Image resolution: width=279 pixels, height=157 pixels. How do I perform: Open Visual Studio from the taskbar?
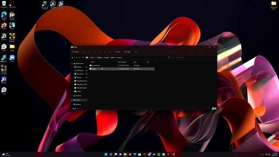(173, 154)
